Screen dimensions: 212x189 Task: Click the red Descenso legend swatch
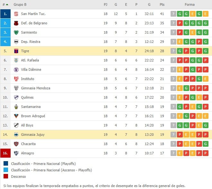[x=6, y=176]
